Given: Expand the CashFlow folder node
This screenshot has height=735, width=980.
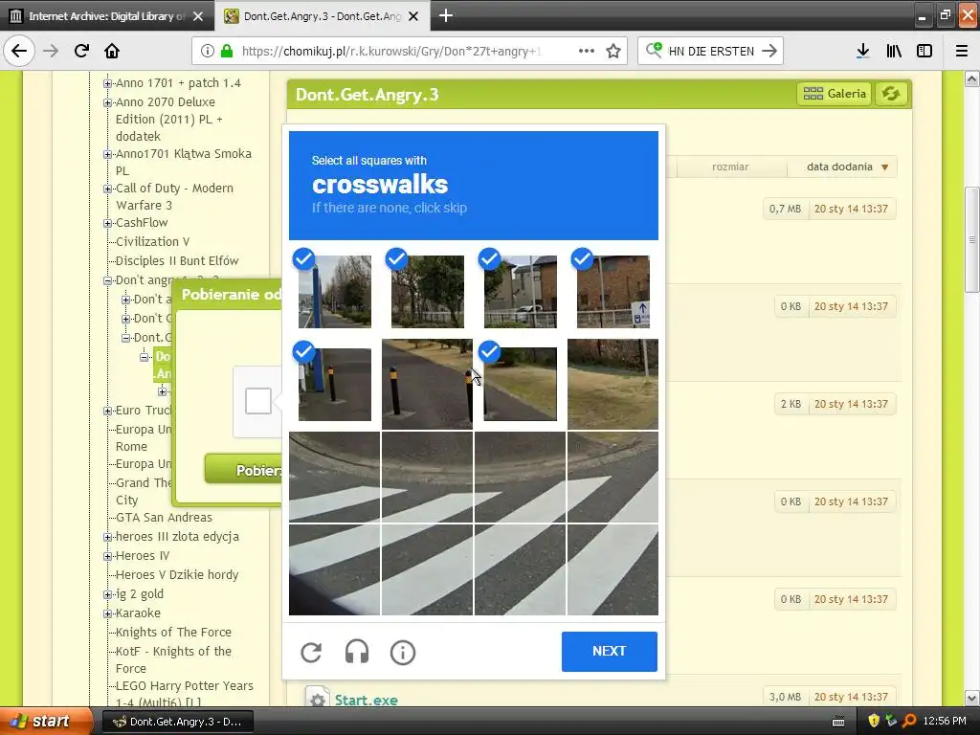Looking at the screenshot, I should tap(107, 223).
